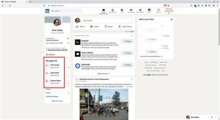Image resolution: width=220 pixels, height=120 pixels.
Task: Click the Help Center footer link
Action: 163,62
